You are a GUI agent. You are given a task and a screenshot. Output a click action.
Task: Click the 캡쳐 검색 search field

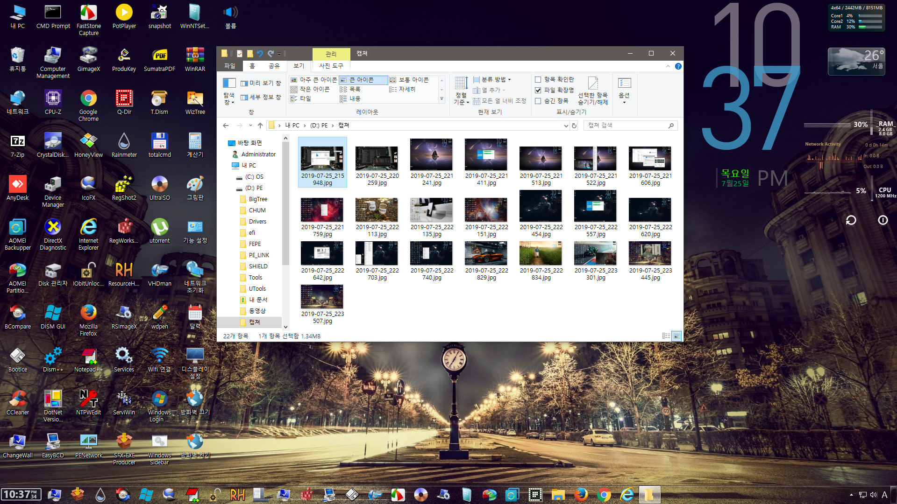point(630,126)
